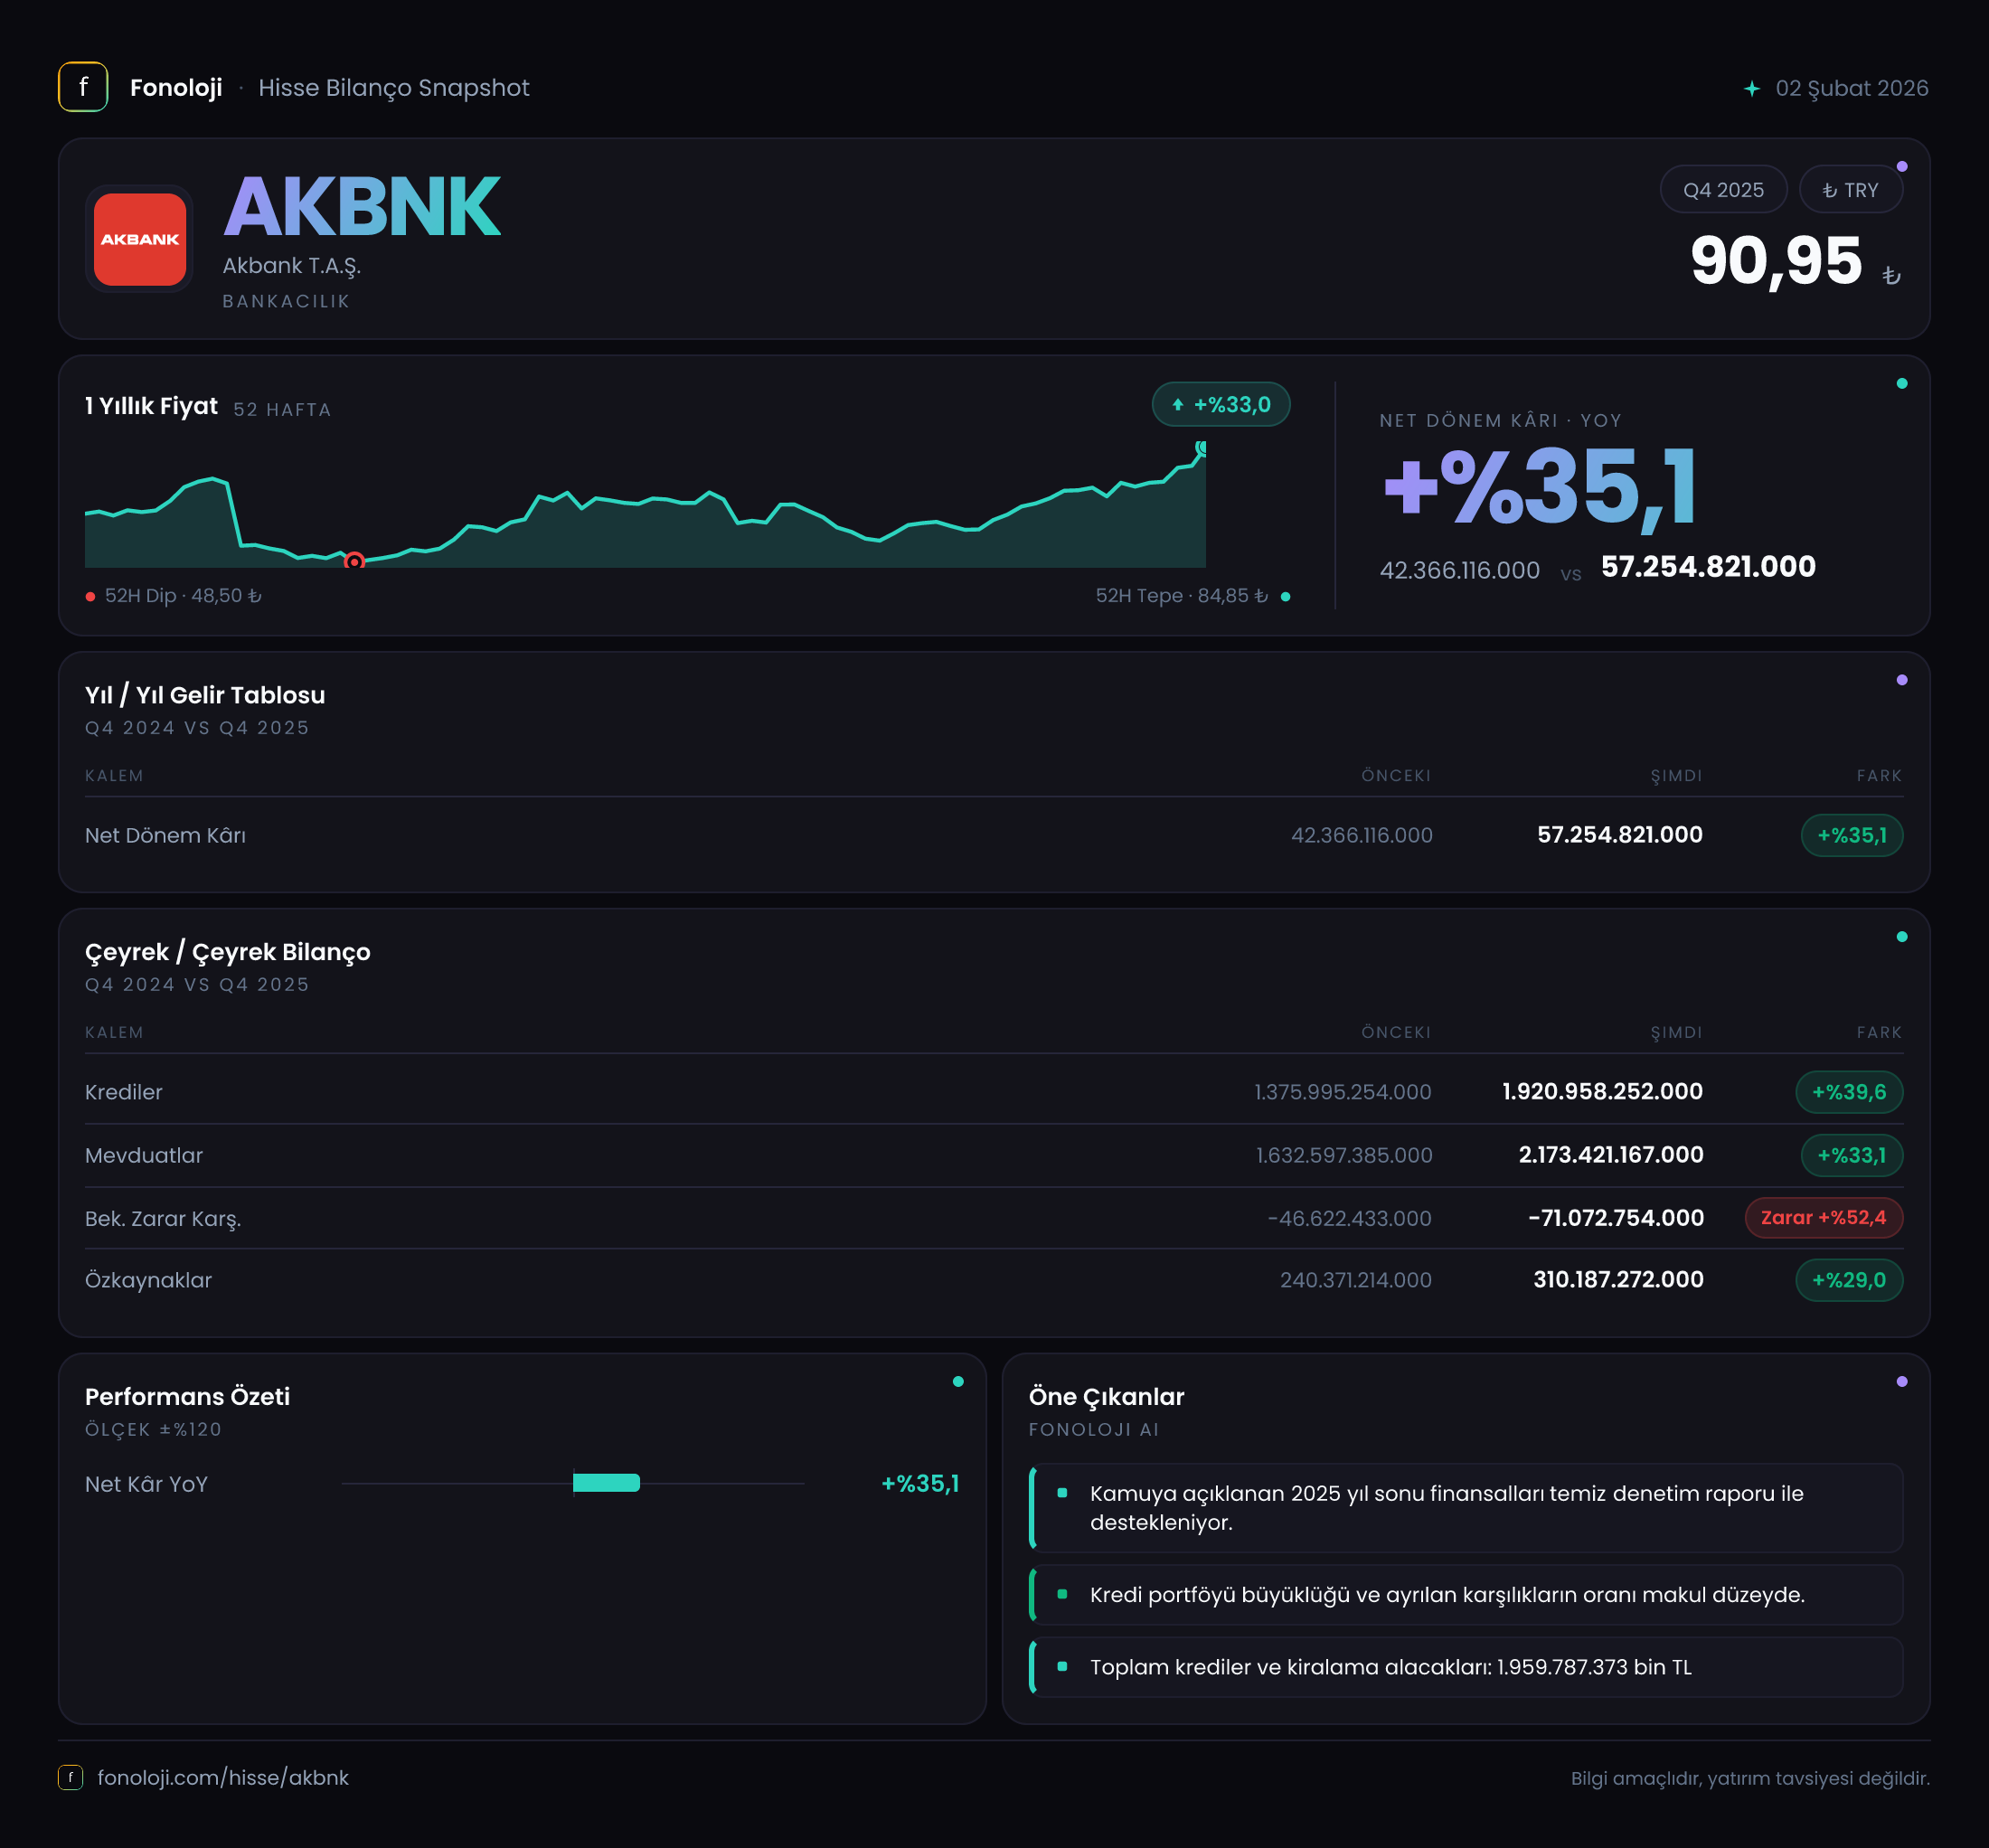Click the FONOLOJI AI subtitle
Viewport: 1989px width, 1848px height.
[1093, 1429]
